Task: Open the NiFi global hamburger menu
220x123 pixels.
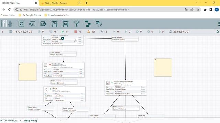Action: click(x=219, y=24)
